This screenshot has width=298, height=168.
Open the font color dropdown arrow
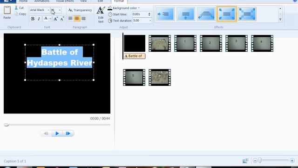tap(50, 19)
